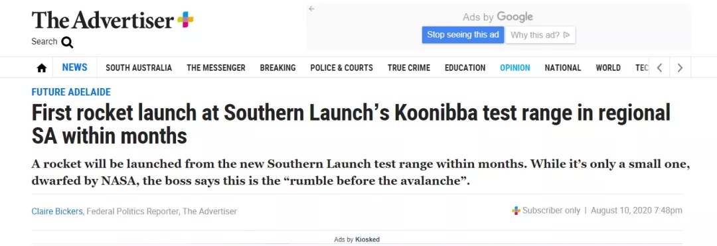Open the WORLD news section
717x246 pixels.
[x=608, y=68]
